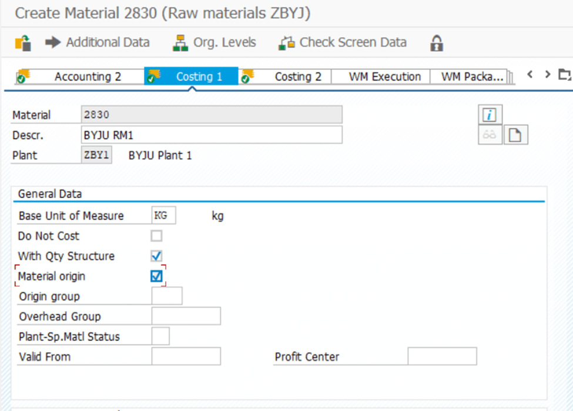Toggle the Material origin checkbox
This screenshot has height=411, width=573.
[x=156, y=276]
